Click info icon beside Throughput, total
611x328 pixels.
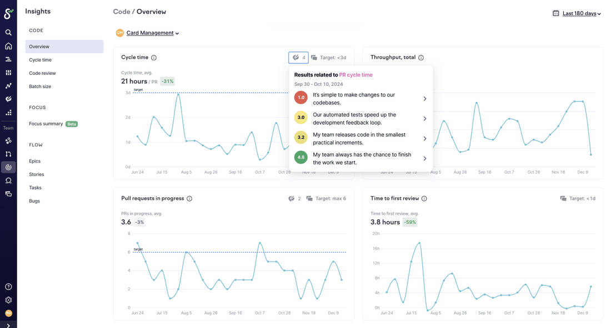[x=421, y=58]
